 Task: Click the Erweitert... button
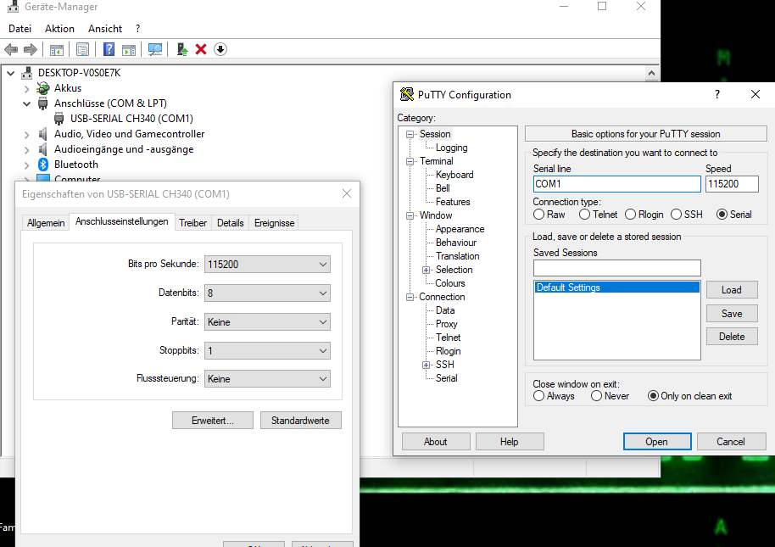213,421
